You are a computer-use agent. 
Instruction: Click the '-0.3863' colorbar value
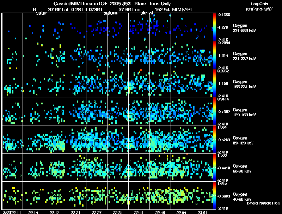pyautogui.click(x=223, y=196)
